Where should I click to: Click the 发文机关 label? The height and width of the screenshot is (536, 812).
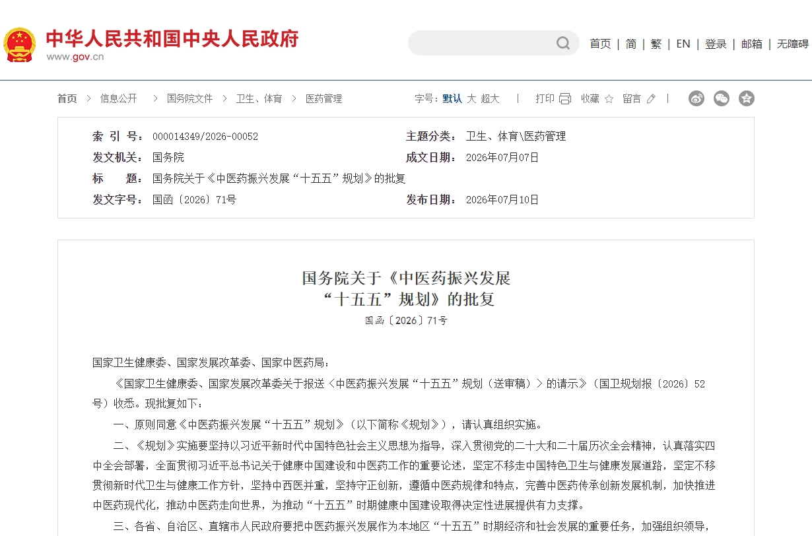(118, 158)
